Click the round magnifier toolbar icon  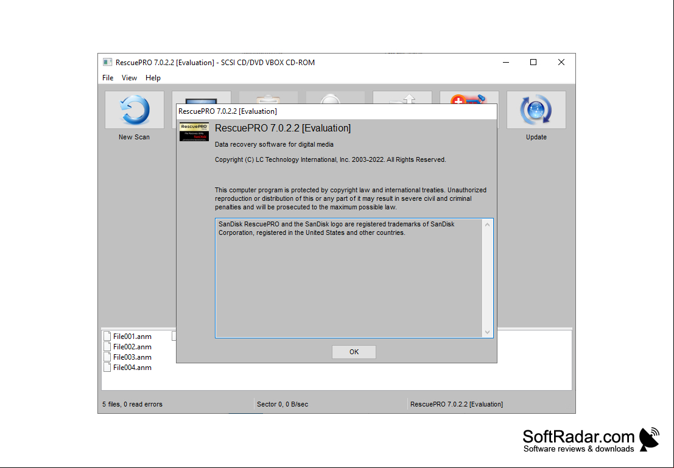coord(335,97)
